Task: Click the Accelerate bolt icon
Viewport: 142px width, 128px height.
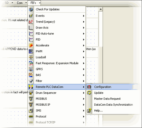Action: [31, 45]
